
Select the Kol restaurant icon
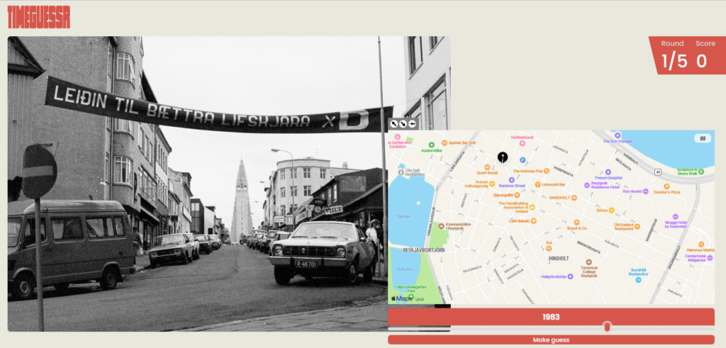tap(549, 248)
